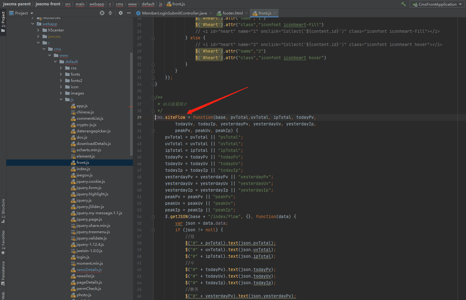Open Project panel settings gear
Viewport: 466px width, 300px height.
click(120, 13)
